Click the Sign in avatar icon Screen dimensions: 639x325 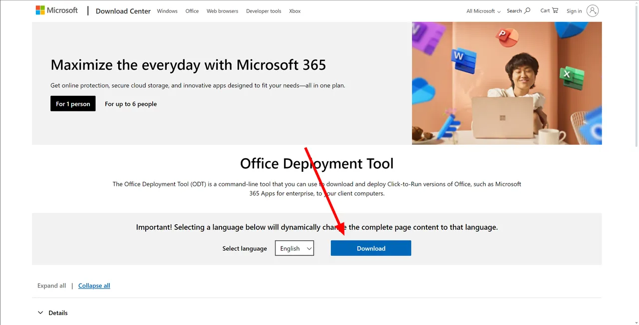593,10
